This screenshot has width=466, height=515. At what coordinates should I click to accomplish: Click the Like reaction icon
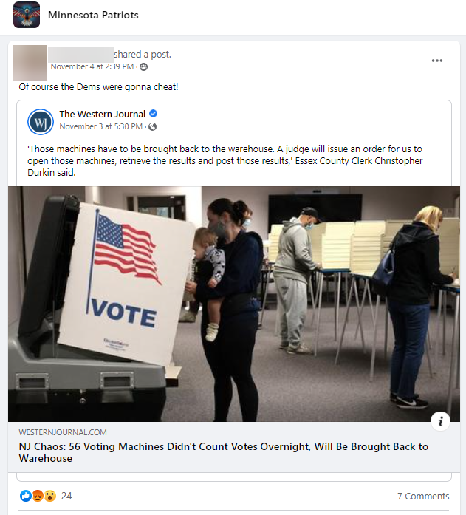point(26,496)
